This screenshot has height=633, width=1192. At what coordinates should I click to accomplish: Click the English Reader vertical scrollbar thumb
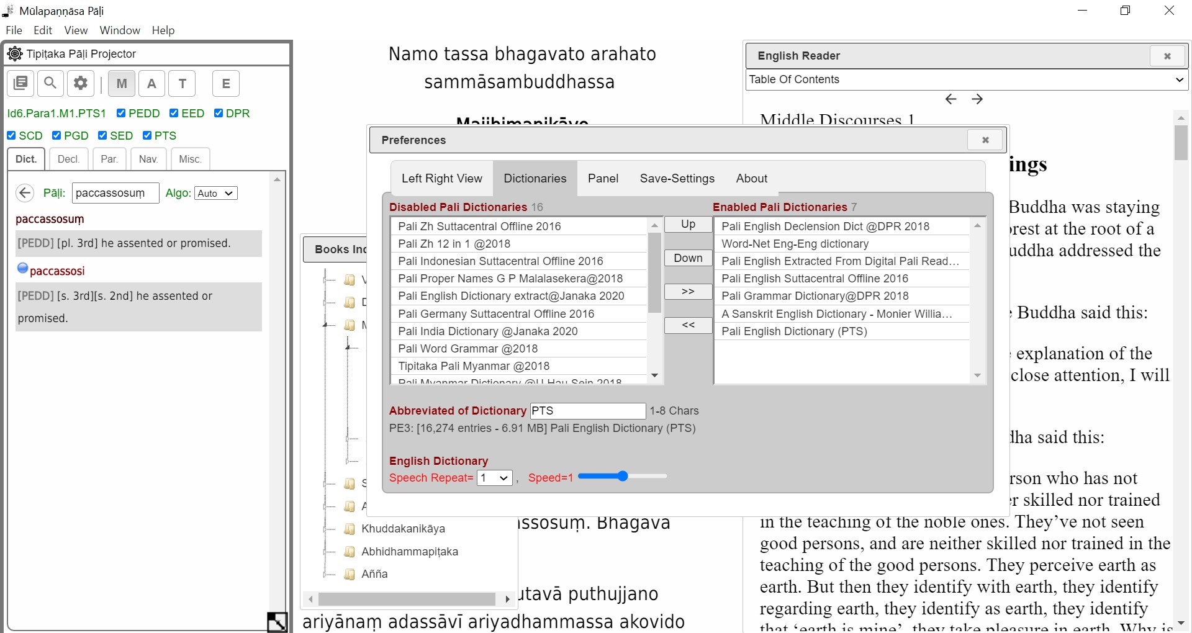pyautogui.click(x=1181, y=142)
